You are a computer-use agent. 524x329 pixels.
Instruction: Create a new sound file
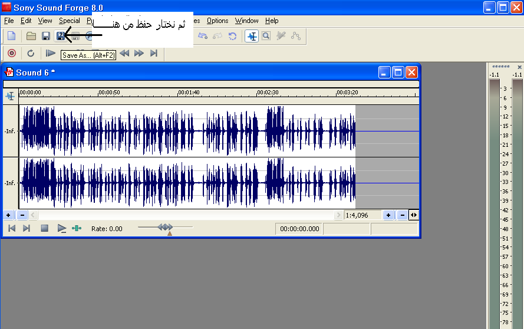coord(12,36)
